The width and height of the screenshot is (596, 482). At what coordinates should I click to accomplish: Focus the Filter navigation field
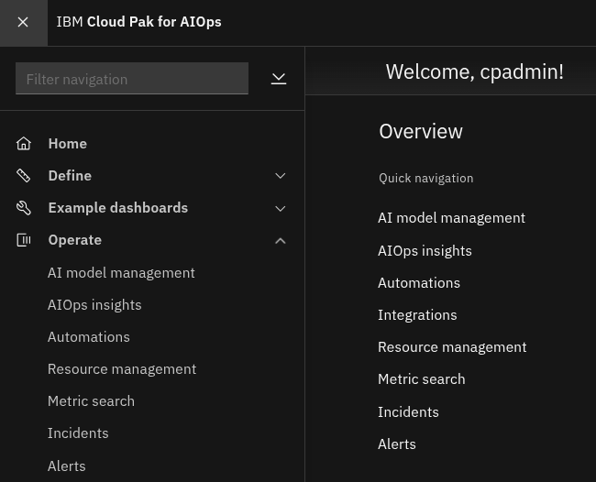(x=132, y=79)
